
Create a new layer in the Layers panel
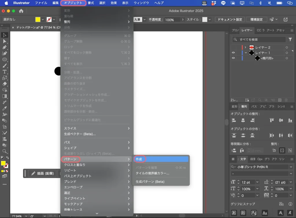[280, 100]
